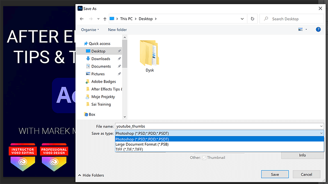Select the Dysk folder

pos(150,56)
